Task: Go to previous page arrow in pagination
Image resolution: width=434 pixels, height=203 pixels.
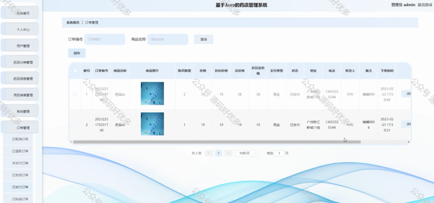Action: (x=209, y=153)
